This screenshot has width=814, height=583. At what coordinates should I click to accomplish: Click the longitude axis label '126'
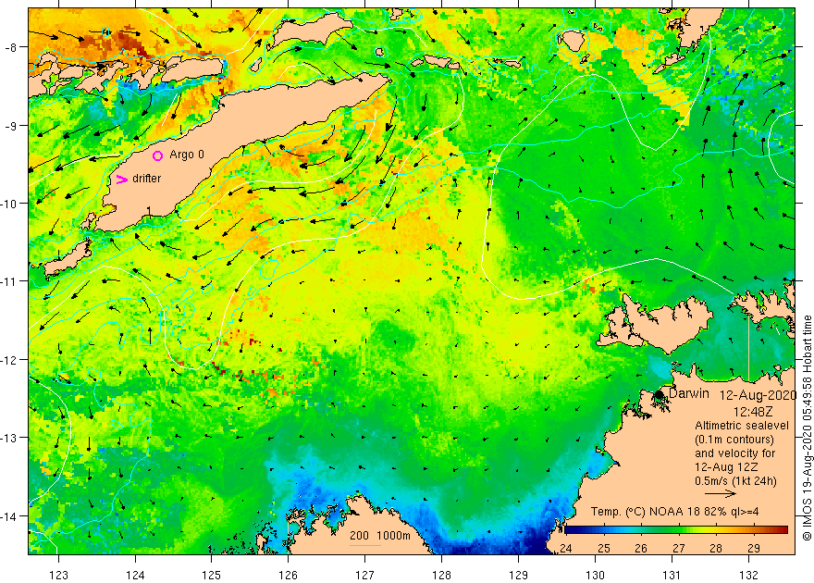[288, 575]
